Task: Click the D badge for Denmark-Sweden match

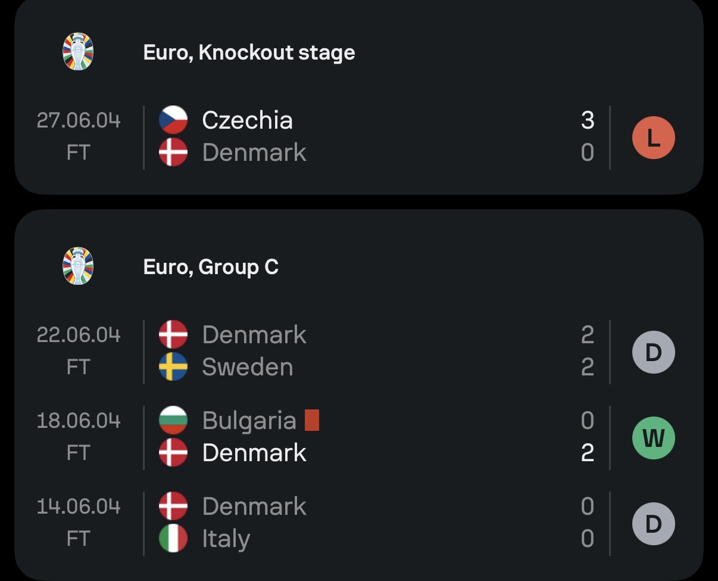Action: pyautogui.click(x=653, y=352)
